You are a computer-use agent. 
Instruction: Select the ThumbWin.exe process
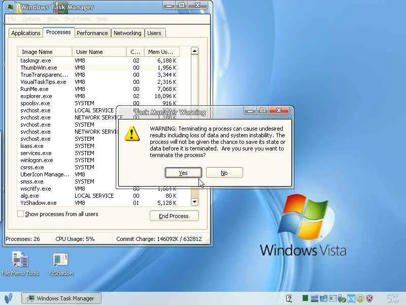[x=98, y=68]
